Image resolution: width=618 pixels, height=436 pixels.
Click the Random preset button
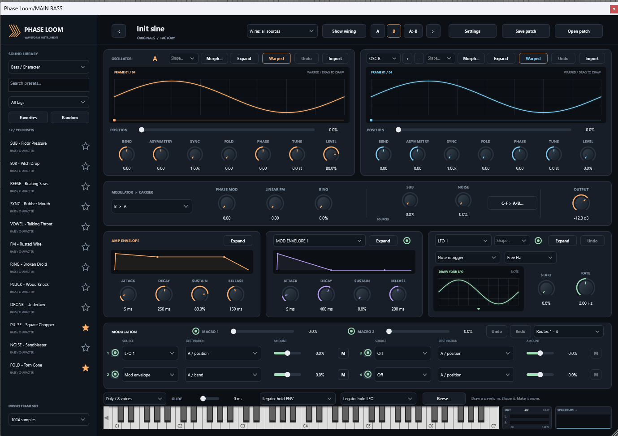(x=69, y=118)
